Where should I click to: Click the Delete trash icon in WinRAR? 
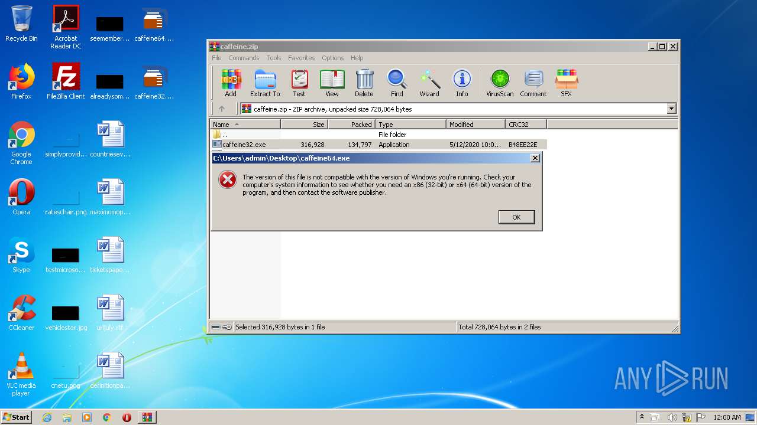pyautogui.click(x=364, y=83)
